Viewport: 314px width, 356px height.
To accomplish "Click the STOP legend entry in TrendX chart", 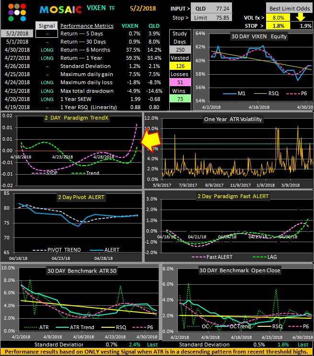I will (45, 173).
